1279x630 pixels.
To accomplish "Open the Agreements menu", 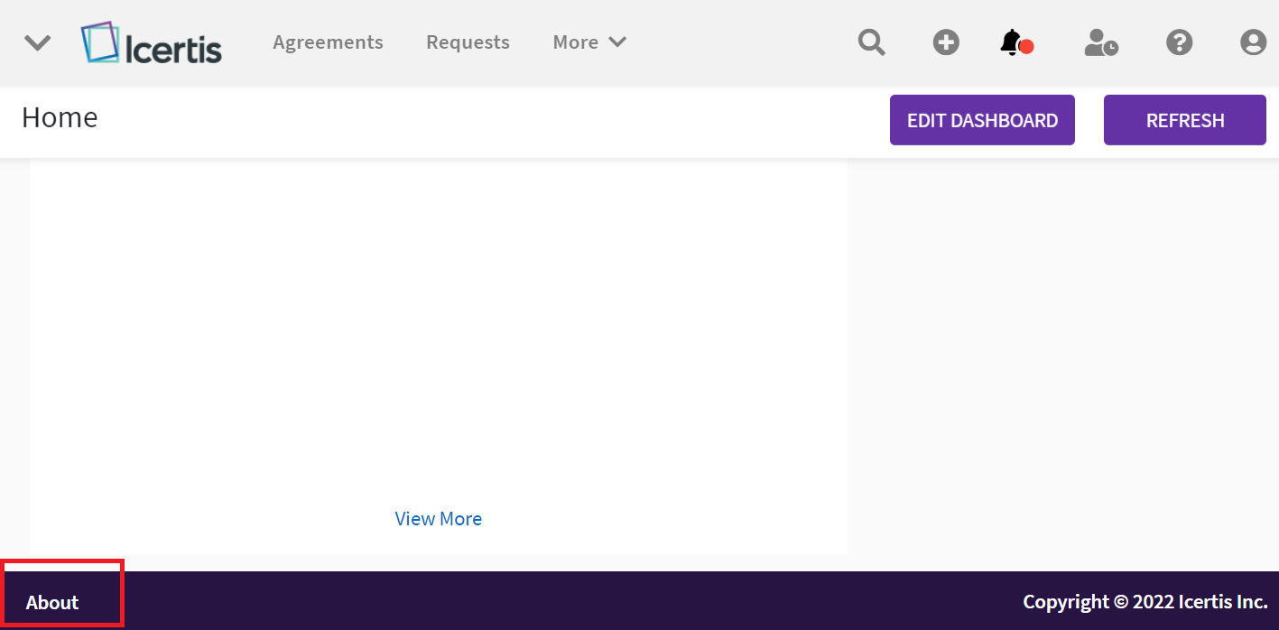I will (x=328, y=42).
